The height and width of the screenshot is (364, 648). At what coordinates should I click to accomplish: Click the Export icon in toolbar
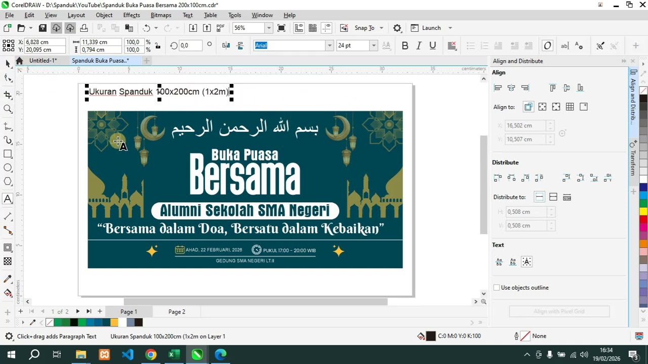[x=207, y=28]
